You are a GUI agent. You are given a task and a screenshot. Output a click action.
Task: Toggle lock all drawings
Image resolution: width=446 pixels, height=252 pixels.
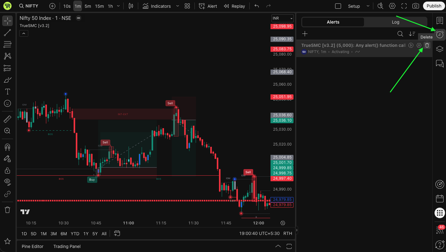coord(7,170)
